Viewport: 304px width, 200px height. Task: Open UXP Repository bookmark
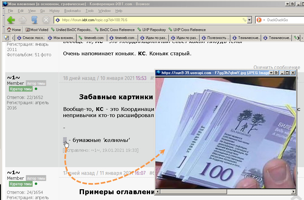[152, 29]
